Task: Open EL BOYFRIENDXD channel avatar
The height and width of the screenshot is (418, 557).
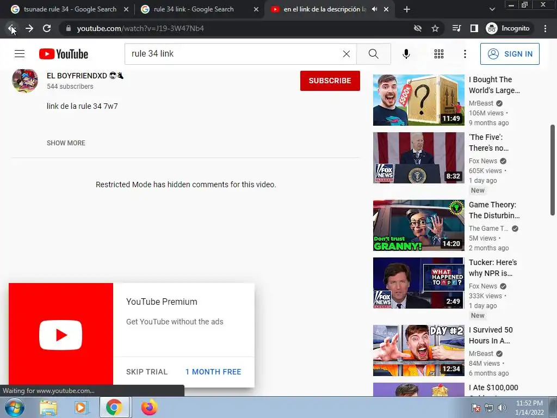Action: pyautogui.click(x=25, y=81)
